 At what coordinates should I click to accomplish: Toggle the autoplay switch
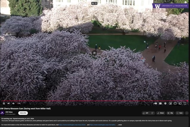coord(155,104)
